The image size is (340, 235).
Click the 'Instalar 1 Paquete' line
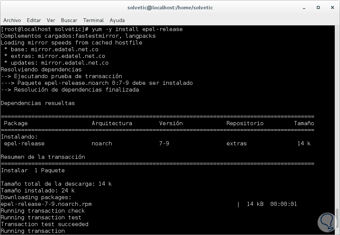coord(33,170)
